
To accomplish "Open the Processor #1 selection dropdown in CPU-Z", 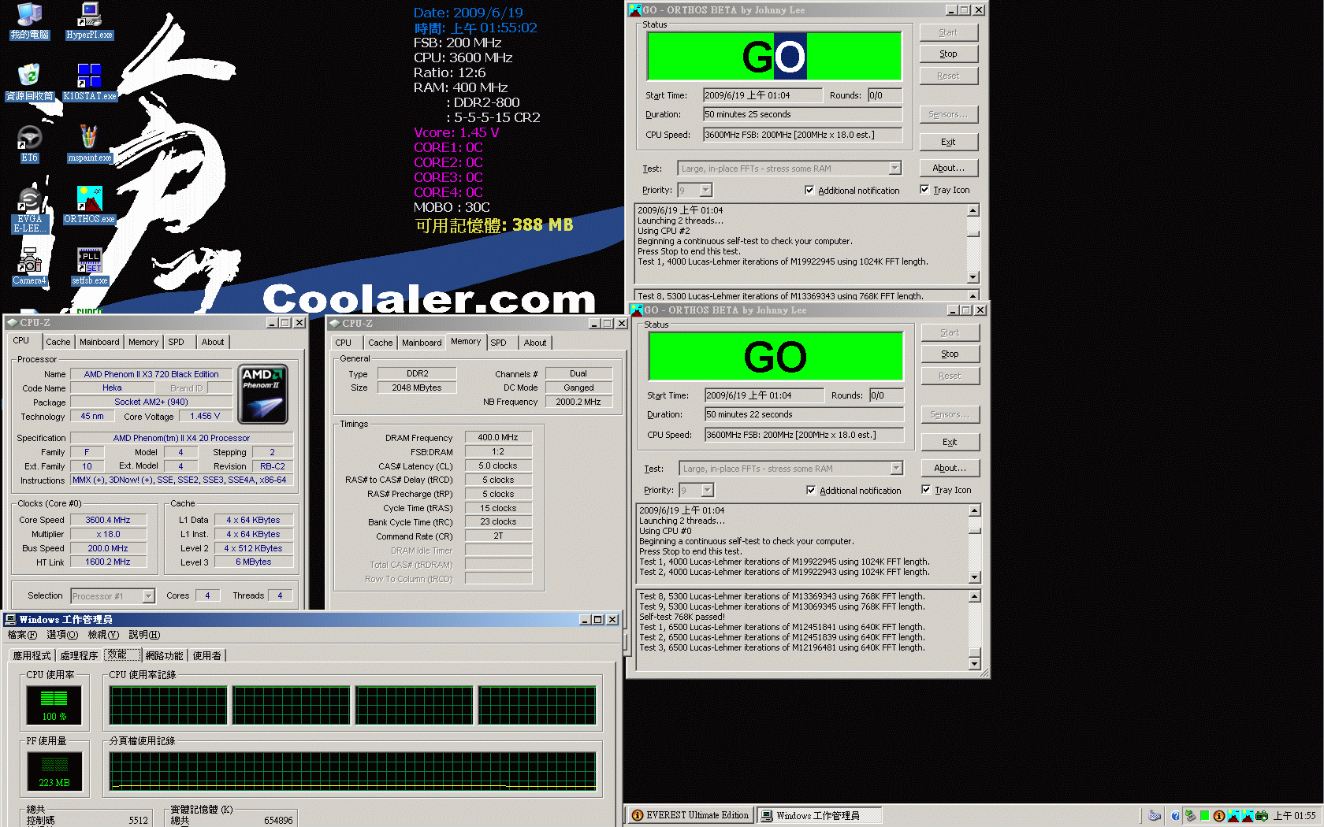I will 148,596.
